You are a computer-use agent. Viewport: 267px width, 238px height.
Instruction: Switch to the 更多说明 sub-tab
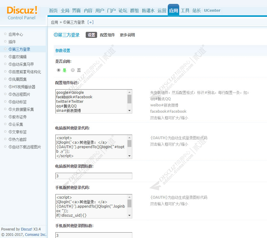point(127,35)
